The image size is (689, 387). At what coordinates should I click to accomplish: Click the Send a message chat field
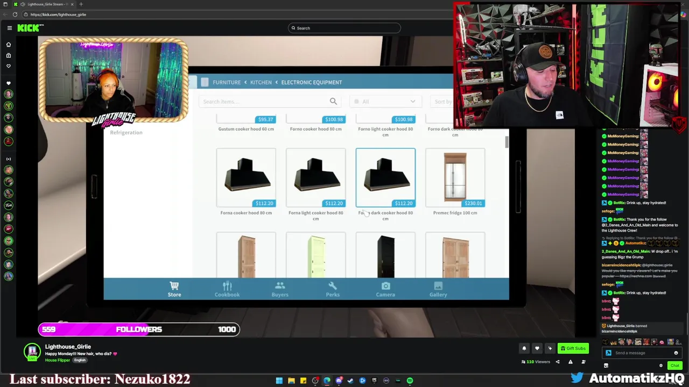[642, 353]
